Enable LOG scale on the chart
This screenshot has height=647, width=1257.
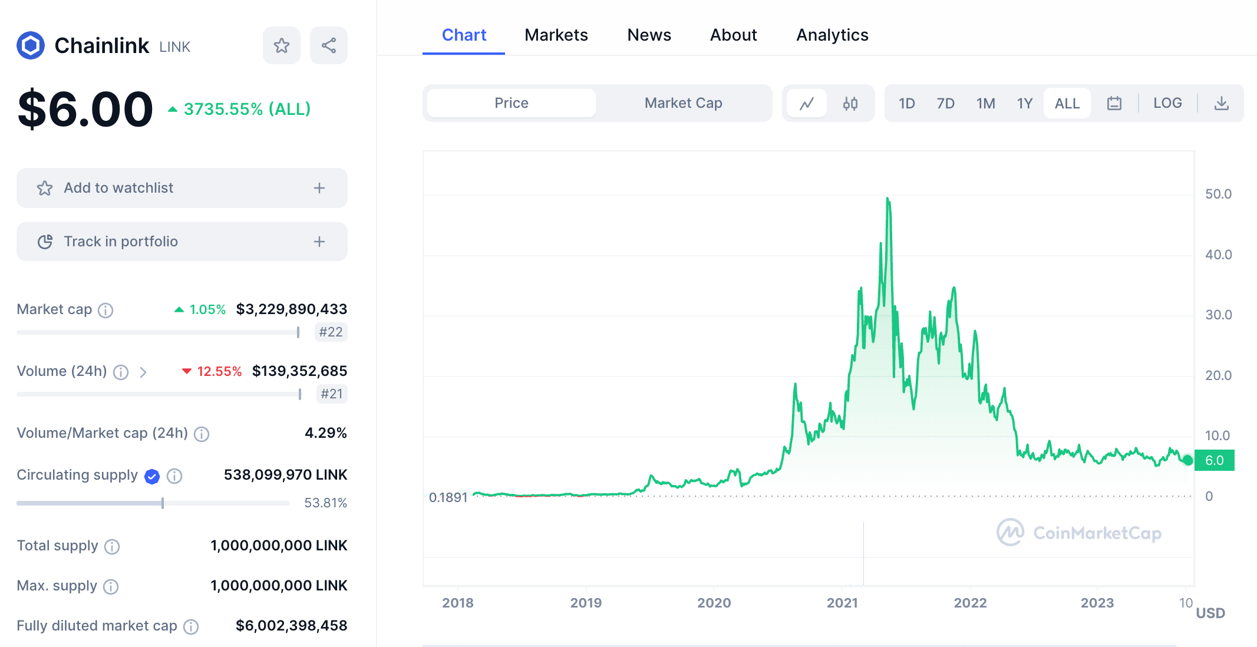(1167, 103)
